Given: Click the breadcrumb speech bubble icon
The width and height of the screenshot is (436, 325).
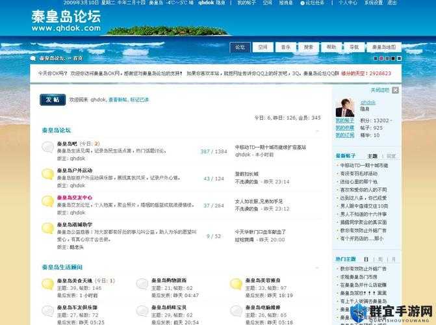Looking at the screenshot, I should pyautogui.click(x=33, y=58).
